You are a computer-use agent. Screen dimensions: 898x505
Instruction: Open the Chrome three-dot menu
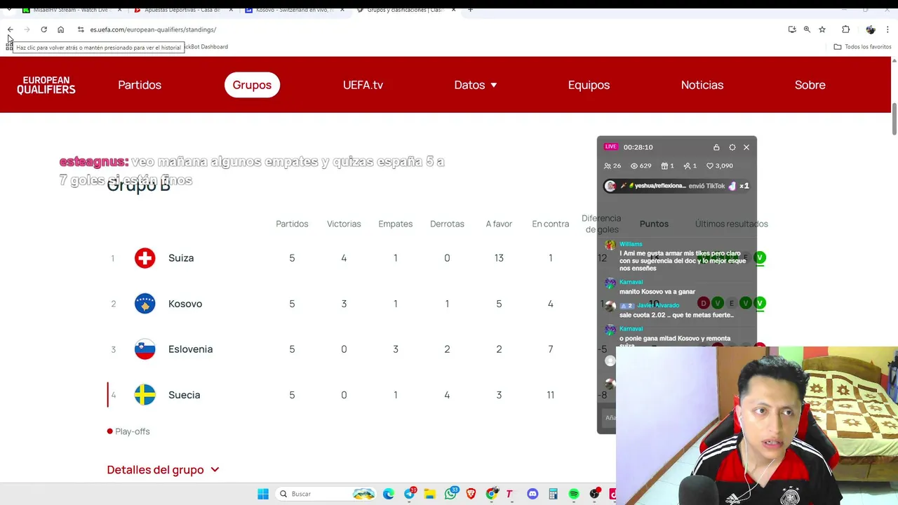[x=888, y=29]
